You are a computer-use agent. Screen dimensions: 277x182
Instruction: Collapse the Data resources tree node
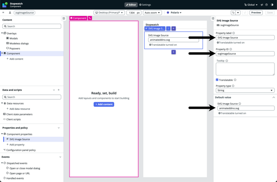click(2, 103)
